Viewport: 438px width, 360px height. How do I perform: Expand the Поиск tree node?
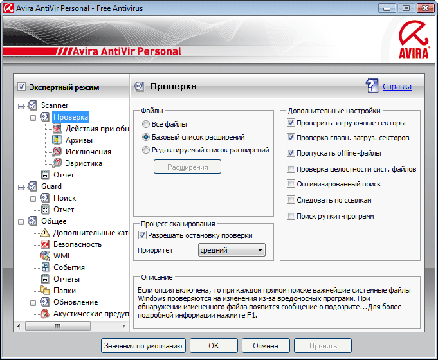point(33,199)
